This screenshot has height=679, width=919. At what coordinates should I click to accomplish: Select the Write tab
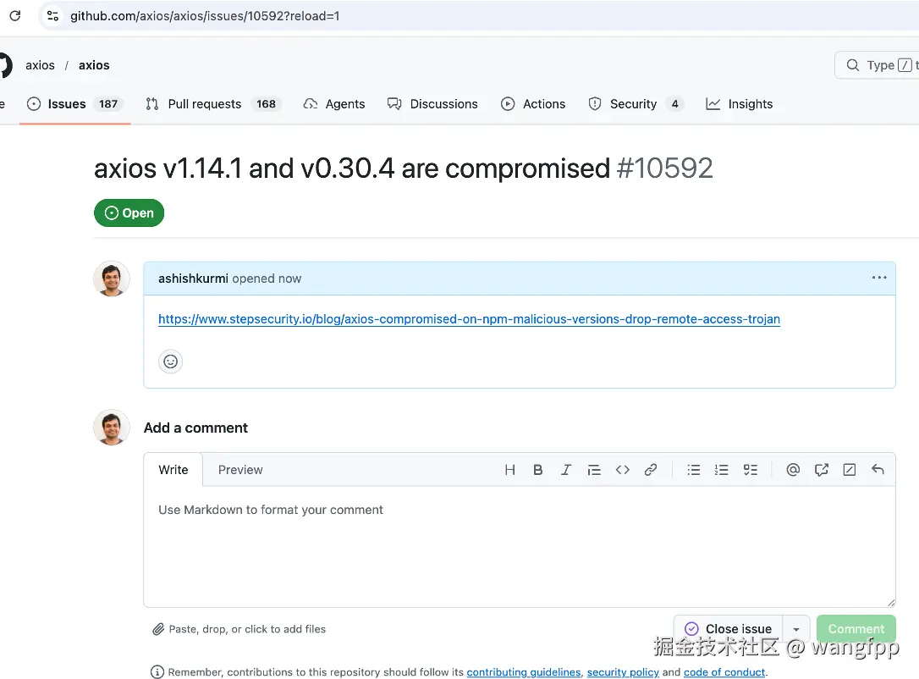point(173,470)
